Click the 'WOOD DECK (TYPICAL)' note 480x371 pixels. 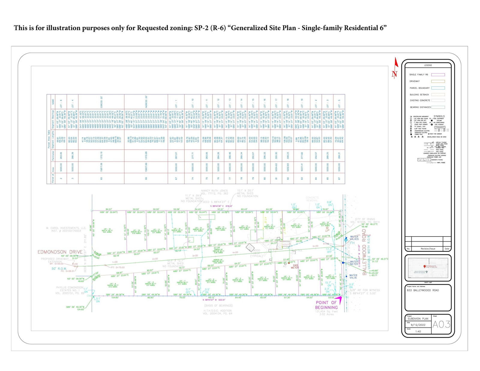click(256, 253)
